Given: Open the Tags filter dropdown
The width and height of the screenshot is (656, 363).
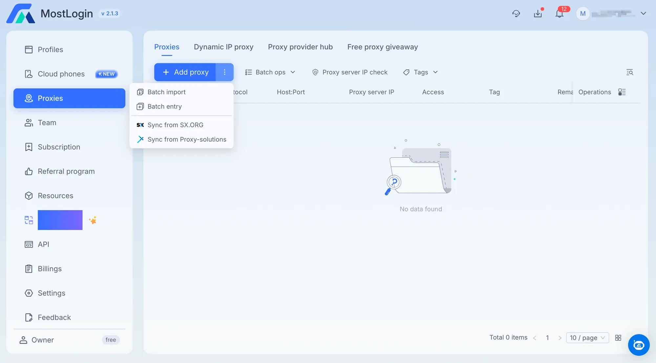Looking at the screenshot, I should click(420, 72).
